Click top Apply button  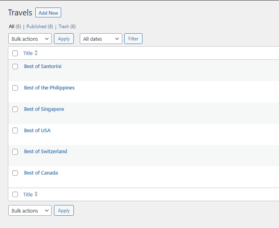(64, 39)
